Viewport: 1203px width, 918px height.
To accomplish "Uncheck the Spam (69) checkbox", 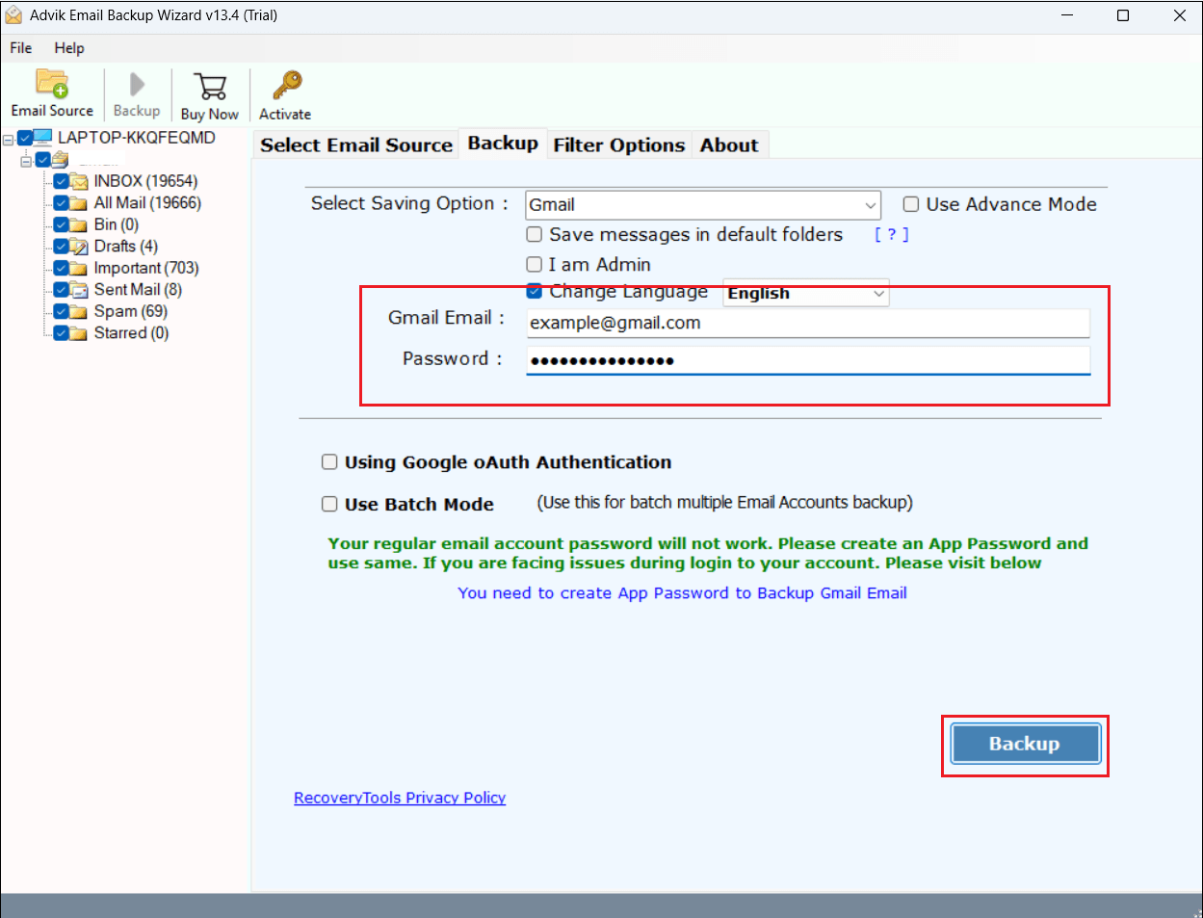I will coord(62,311).
